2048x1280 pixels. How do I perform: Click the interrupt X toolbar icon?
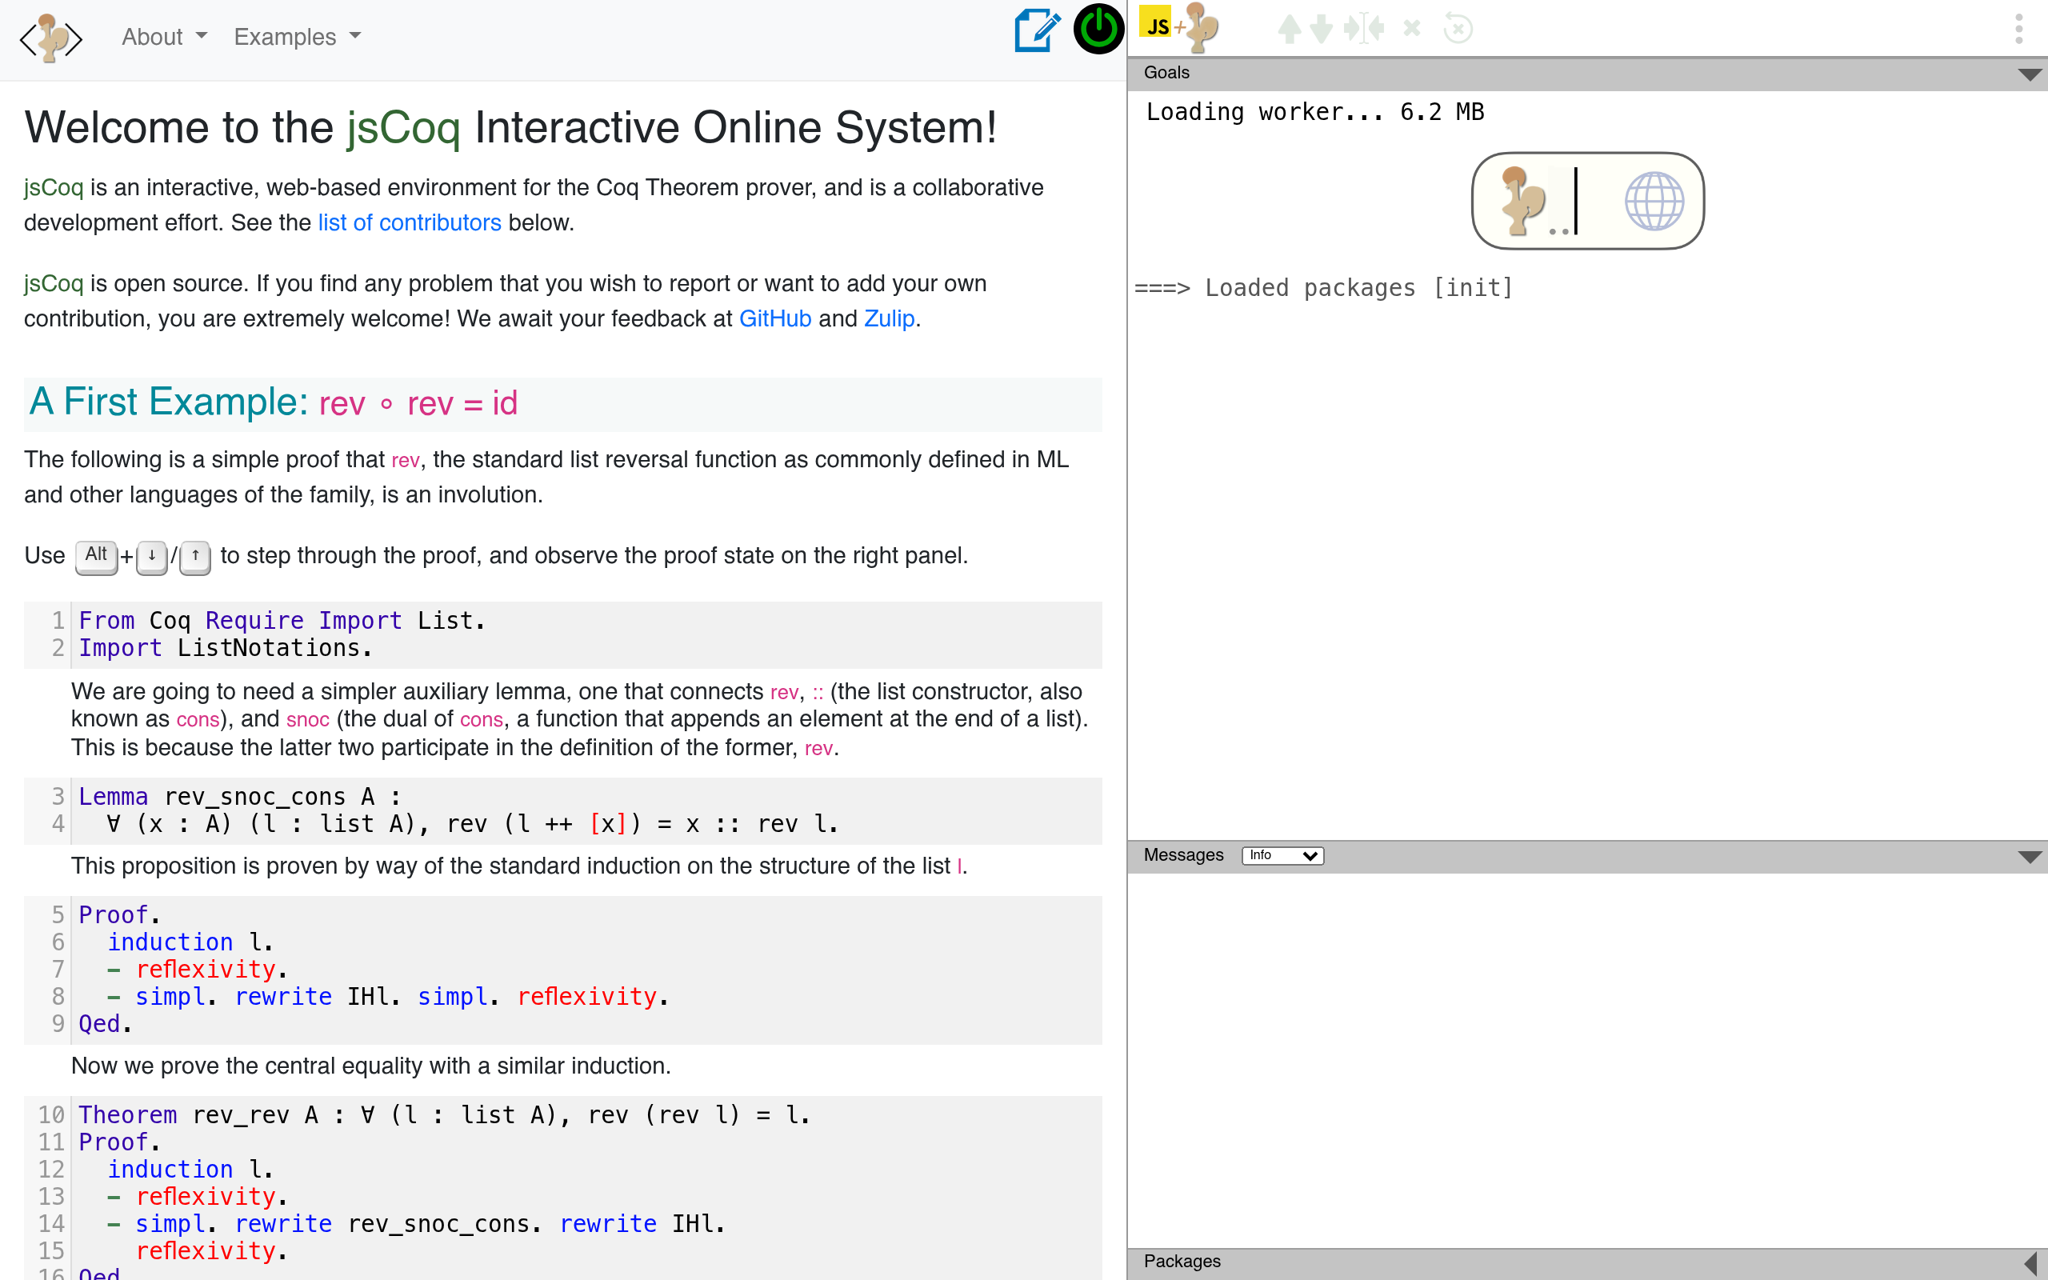pos(1411,29)
